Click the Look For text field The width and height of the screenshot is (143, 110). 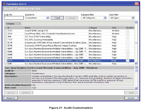(14, 18)
